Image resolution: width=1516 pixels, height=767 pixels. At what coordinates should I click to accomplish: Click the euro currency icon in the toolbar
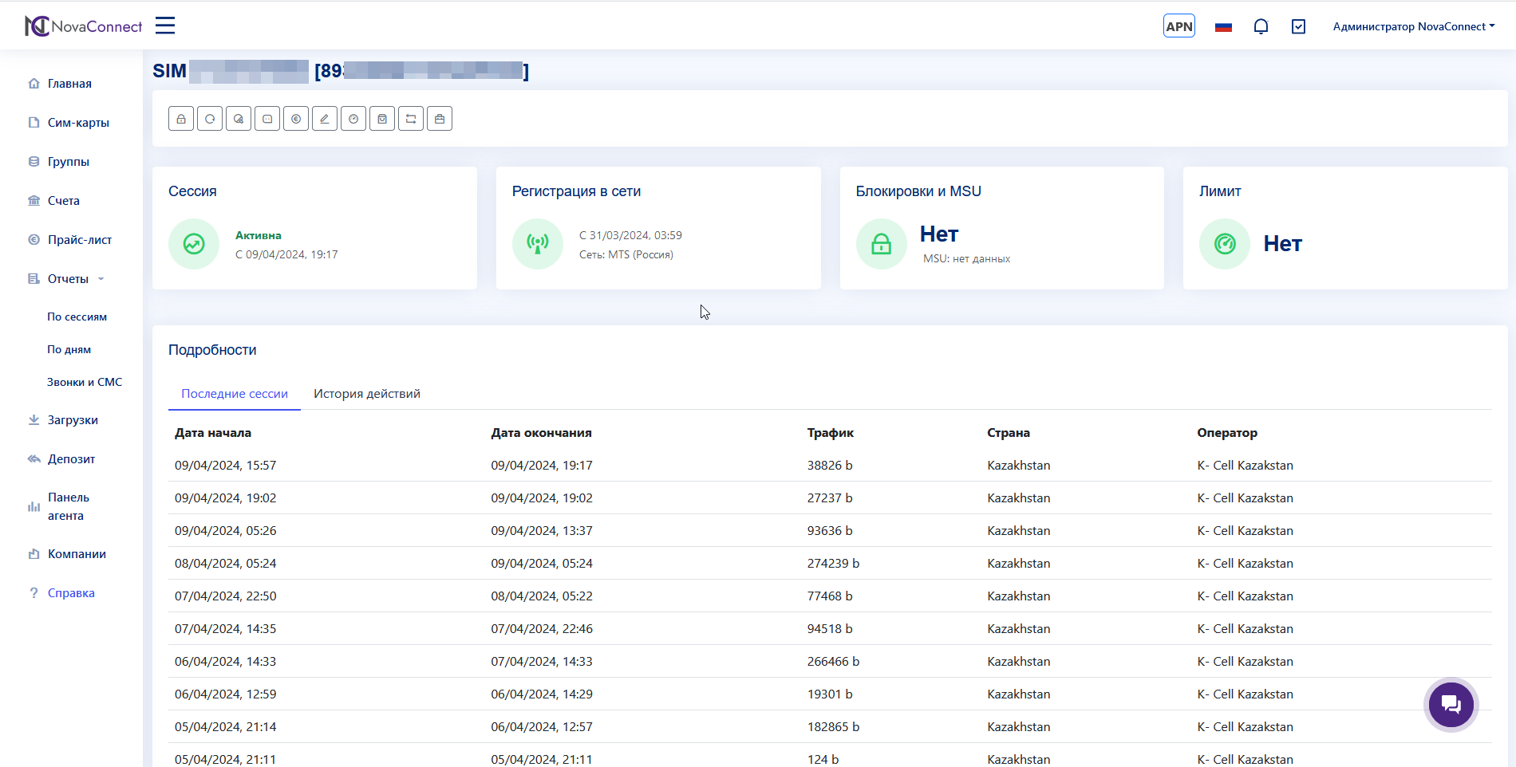pos(296,119)
